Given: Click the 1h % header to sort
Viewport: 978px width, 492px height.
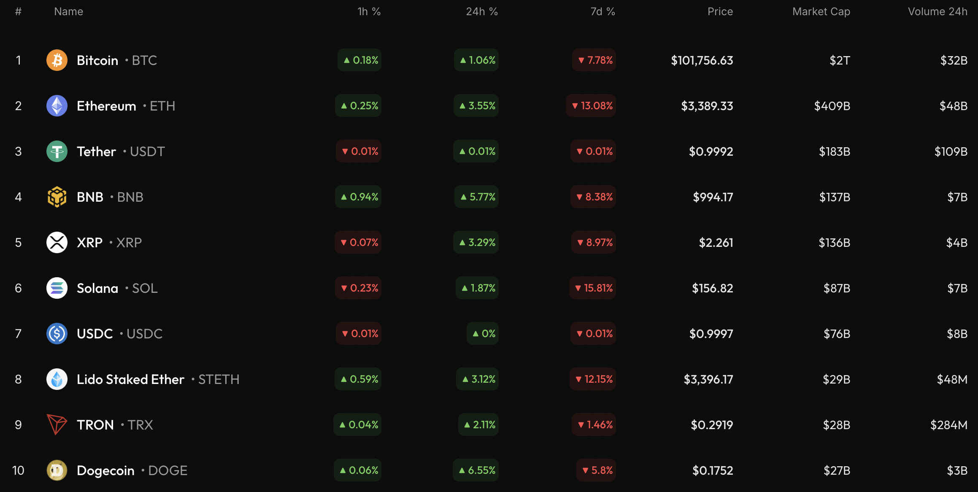Looking at the screenshot, I should tap(369, 11).
